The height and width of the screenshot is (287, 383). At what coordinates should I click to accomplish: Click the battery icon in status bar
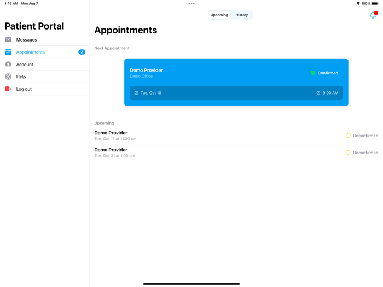[x=375, y=4]
